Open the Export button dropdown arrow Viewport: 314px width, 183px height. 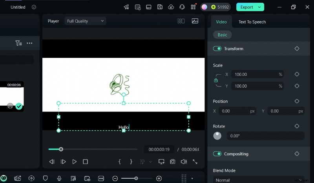point(259,7)
